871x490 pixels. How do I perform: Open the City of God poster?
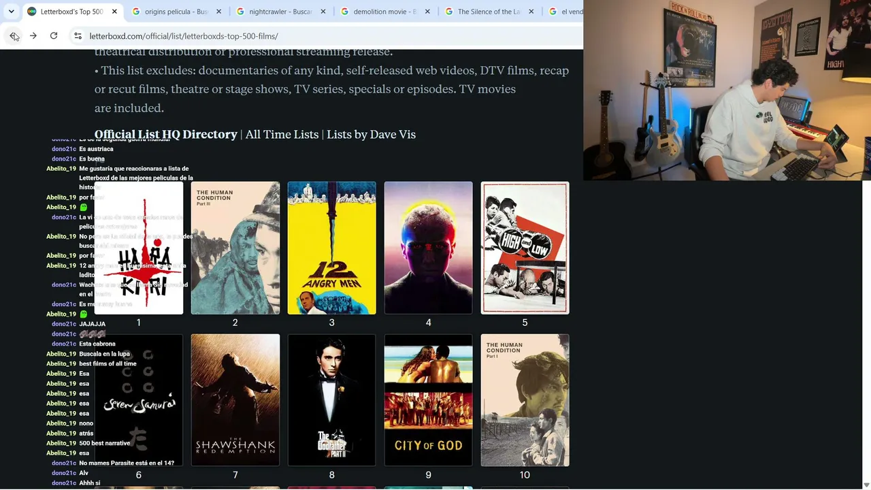tap(429, 400)
